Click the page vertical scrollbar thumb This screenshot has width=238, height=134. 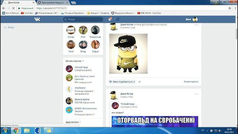[x=237, y=34]
